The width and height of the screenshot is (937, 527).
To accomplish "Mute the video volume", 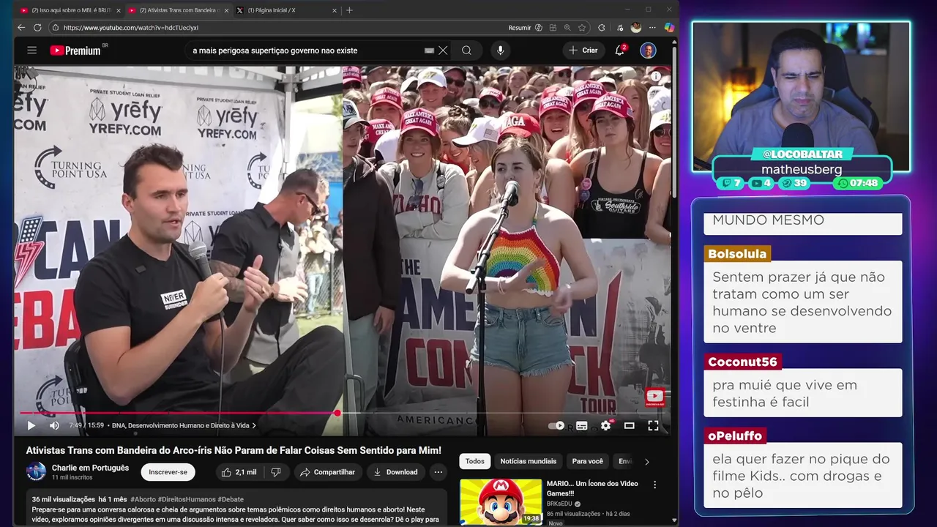I will click(54, 425).
